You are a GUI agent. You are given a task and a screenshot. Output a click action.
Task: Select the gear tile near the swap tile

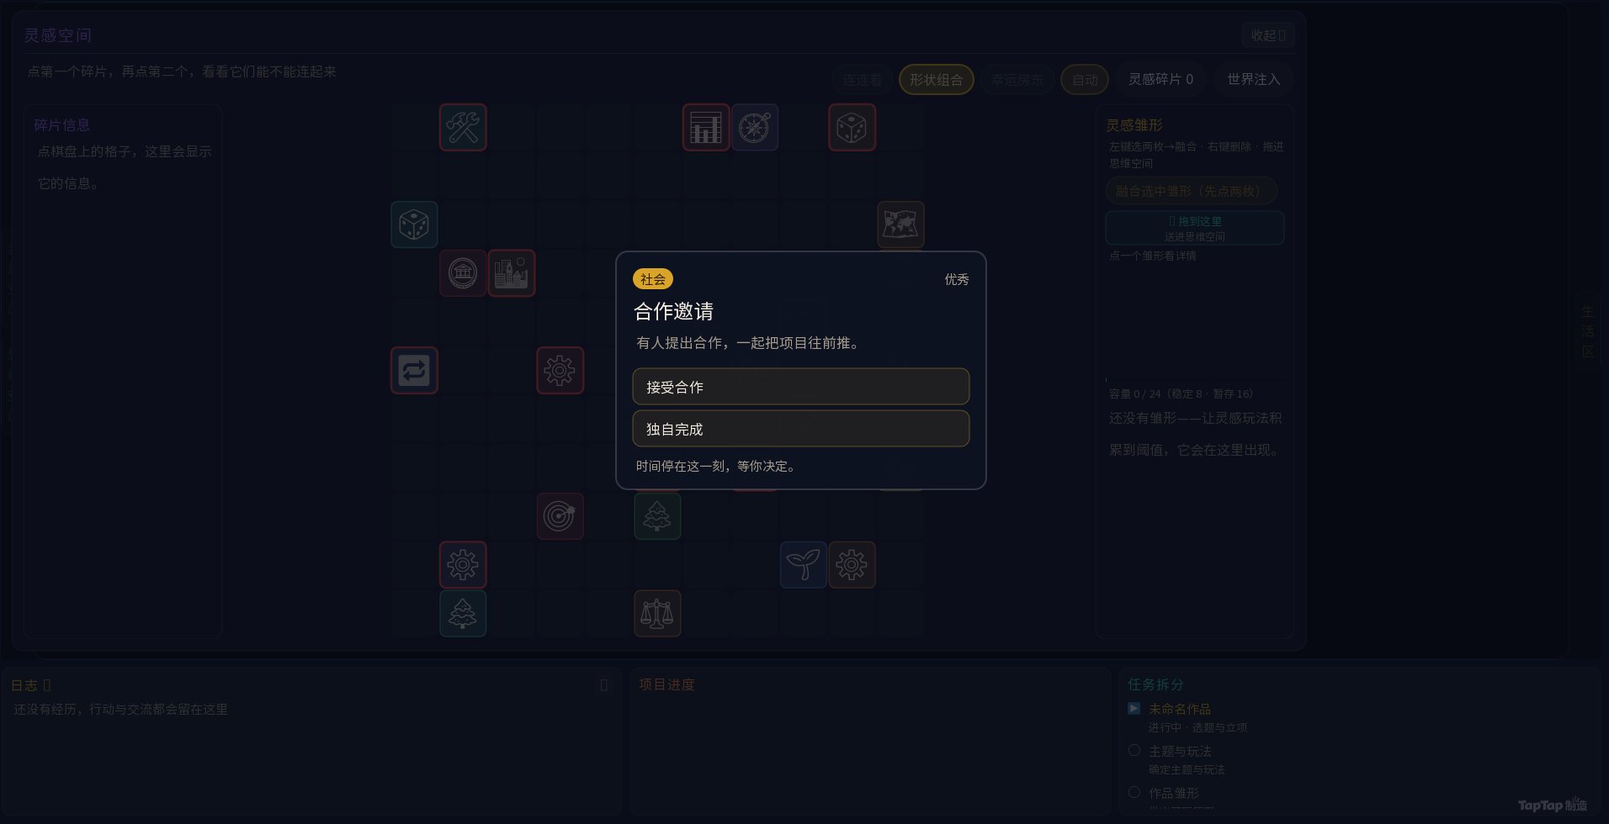tap(560, 371)
